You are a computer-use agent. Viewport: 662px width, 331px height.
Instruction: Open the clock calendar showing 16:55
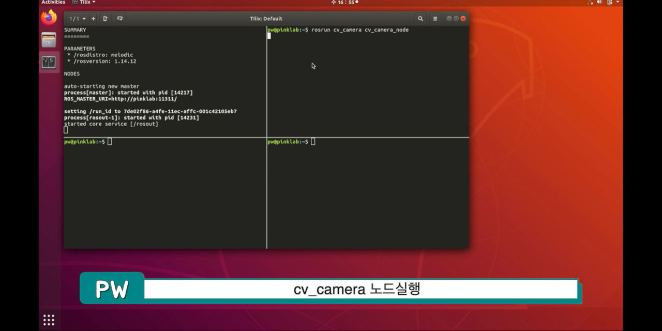point(344,2)
